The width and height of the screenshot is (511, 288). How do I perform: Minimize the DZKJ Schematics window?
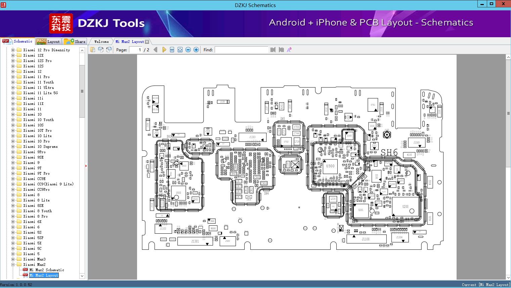pyautogui.click(x=482, y=4)
